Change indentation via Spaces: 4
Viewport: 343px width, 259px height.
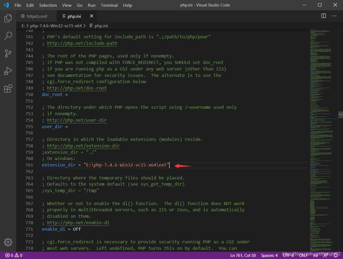coord(269,255)
